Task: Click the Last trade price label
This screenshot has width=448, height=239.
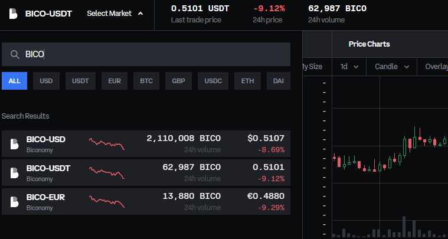Action: [196, 20]
